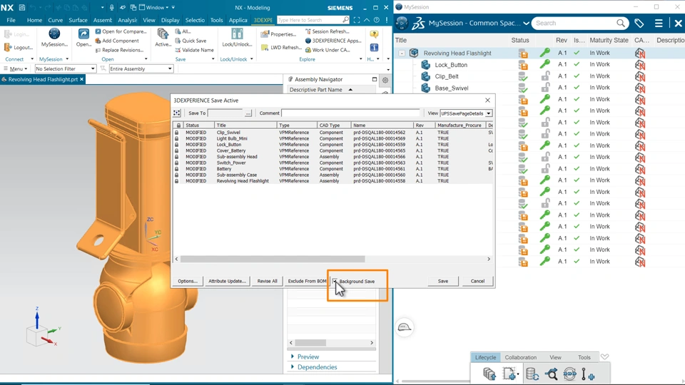Click the Attribute Update... button
The height and width of the screenshot is (385, 685).
pyautogui.click(x=227, y=281)
